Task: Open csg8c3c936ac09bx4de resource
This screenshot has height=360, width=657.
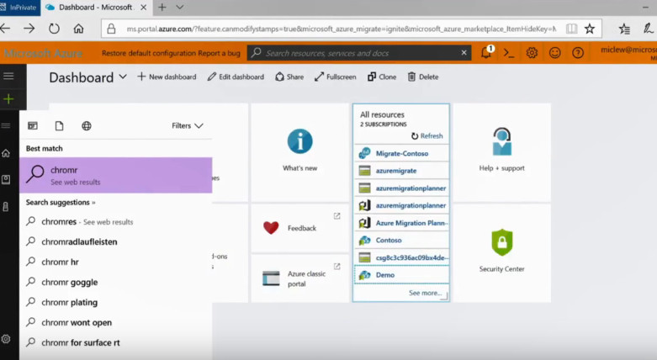Action: pyautogui.click(x=401, y=257)
